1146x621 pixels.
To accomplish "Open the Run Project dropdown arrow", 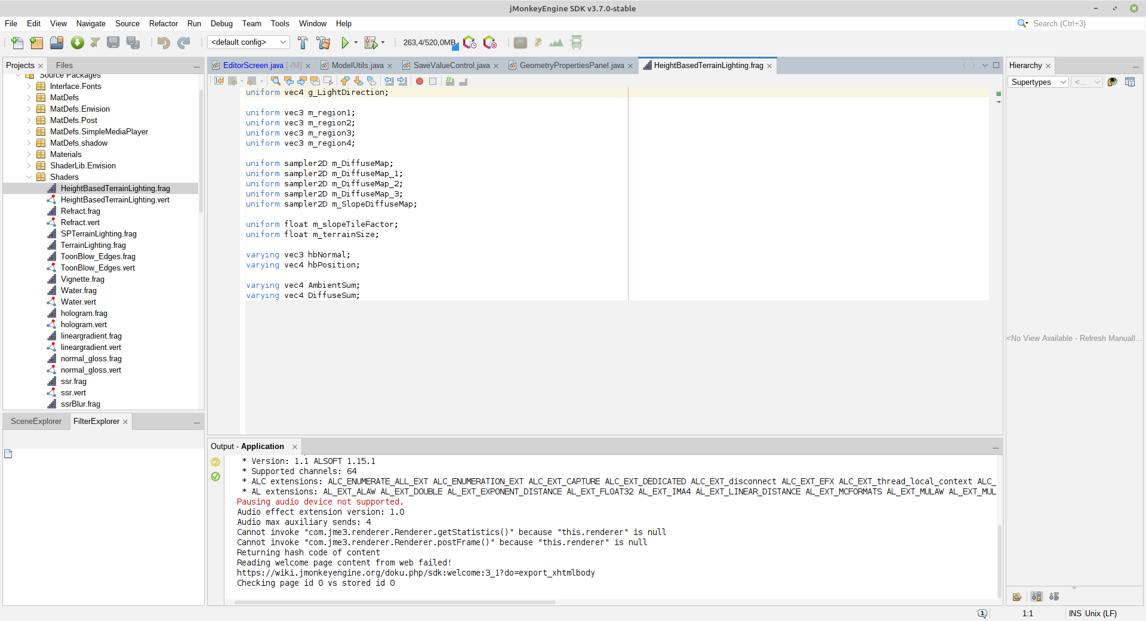I will coord(356,42).
